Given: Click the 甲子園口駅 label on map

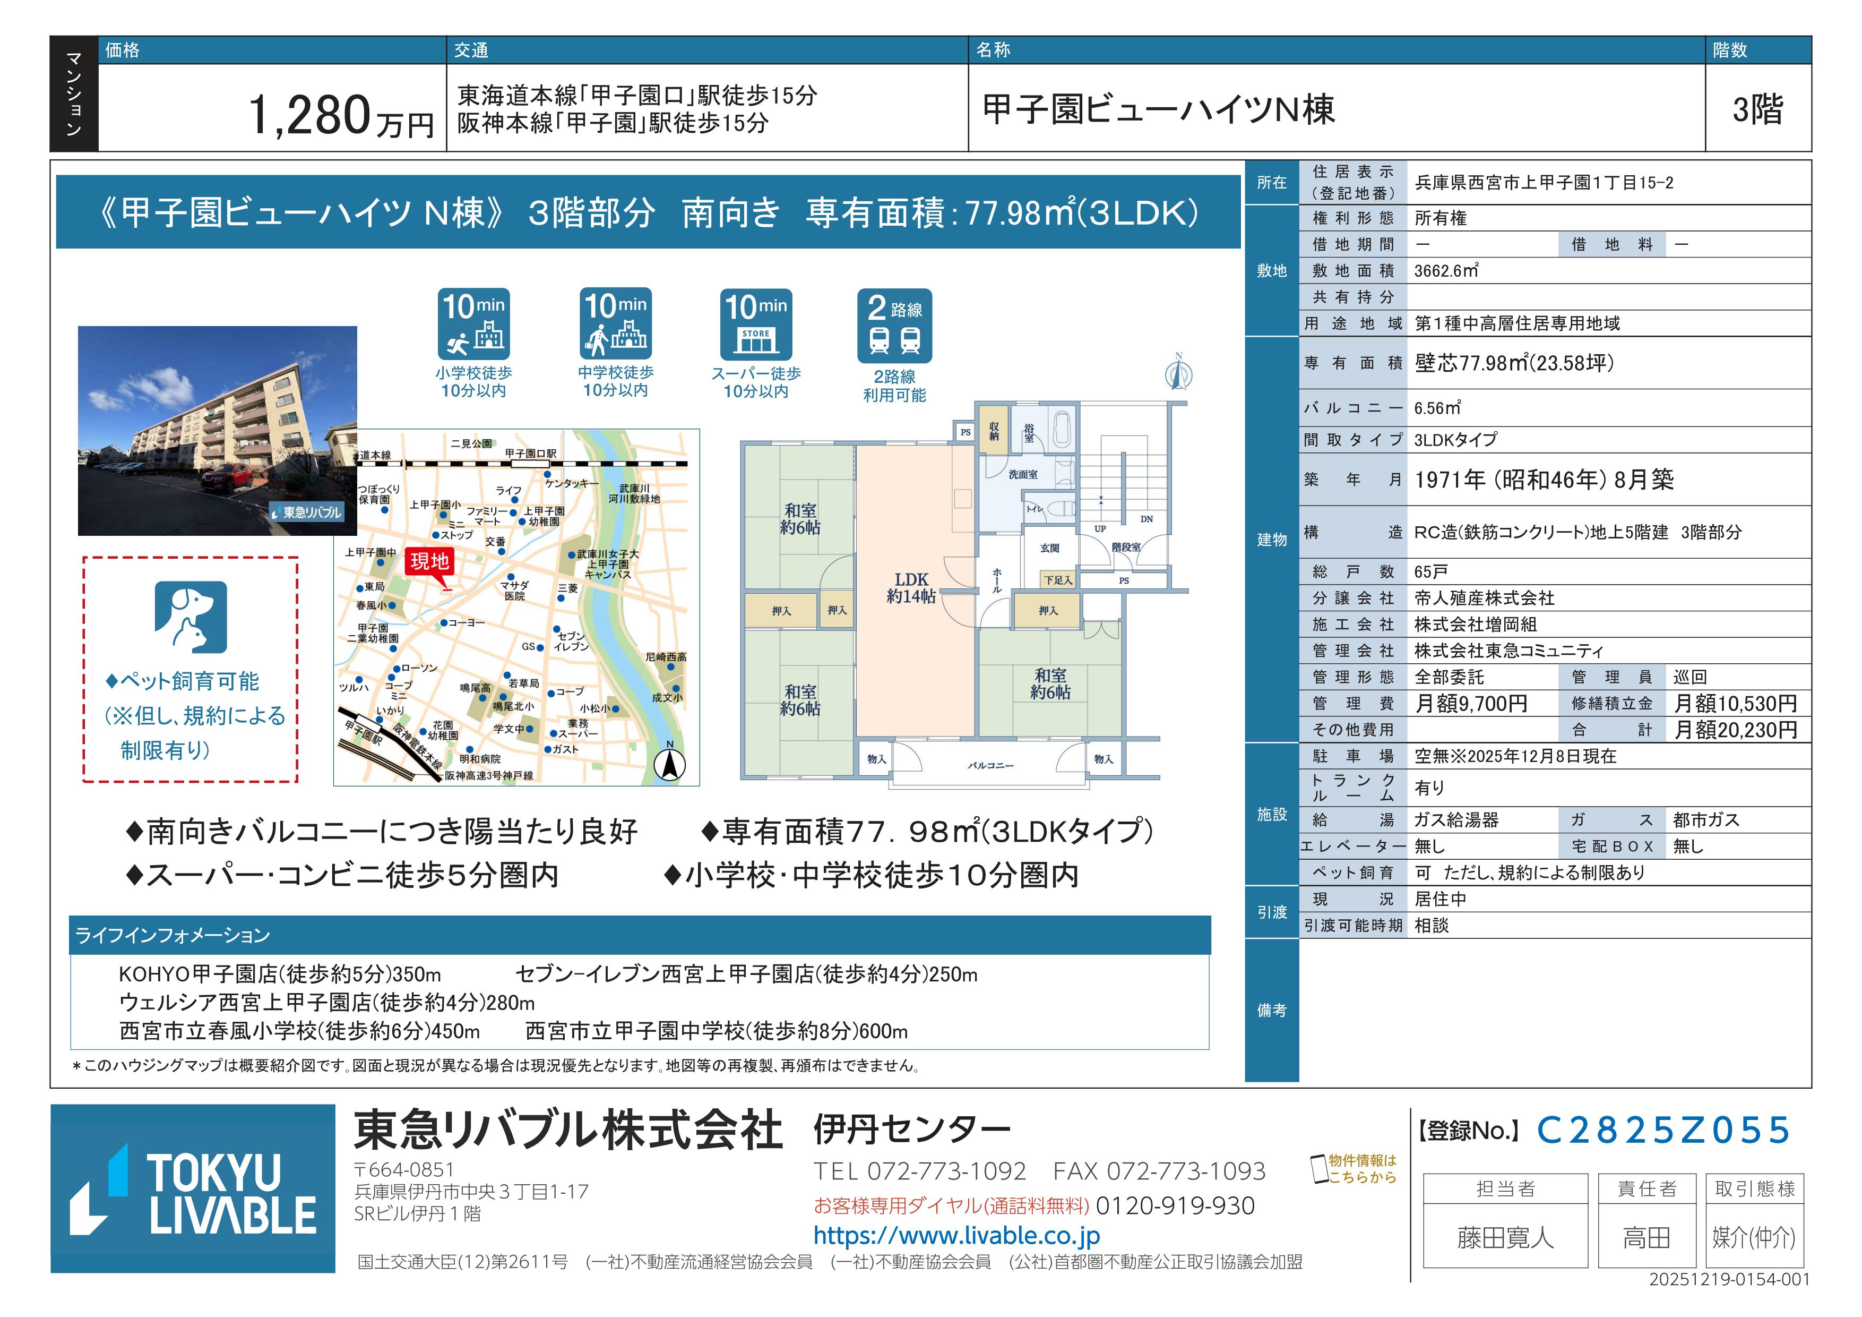Looking at the screenshot, I should (x=530, y=454).
